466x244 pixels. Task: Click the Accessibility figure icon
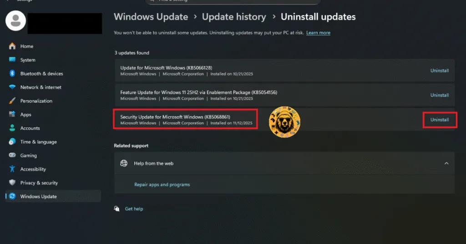[12, 169]
